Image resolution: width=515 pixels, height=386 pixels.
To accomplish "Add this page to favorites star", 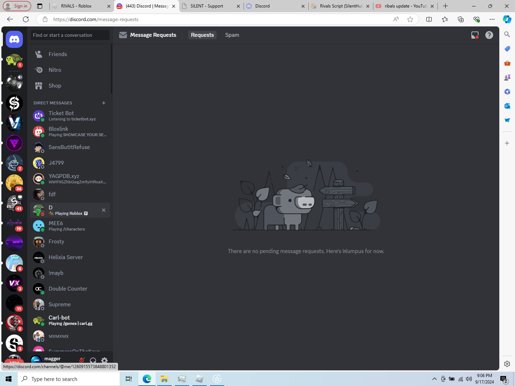I will click(x=410, y=19).
